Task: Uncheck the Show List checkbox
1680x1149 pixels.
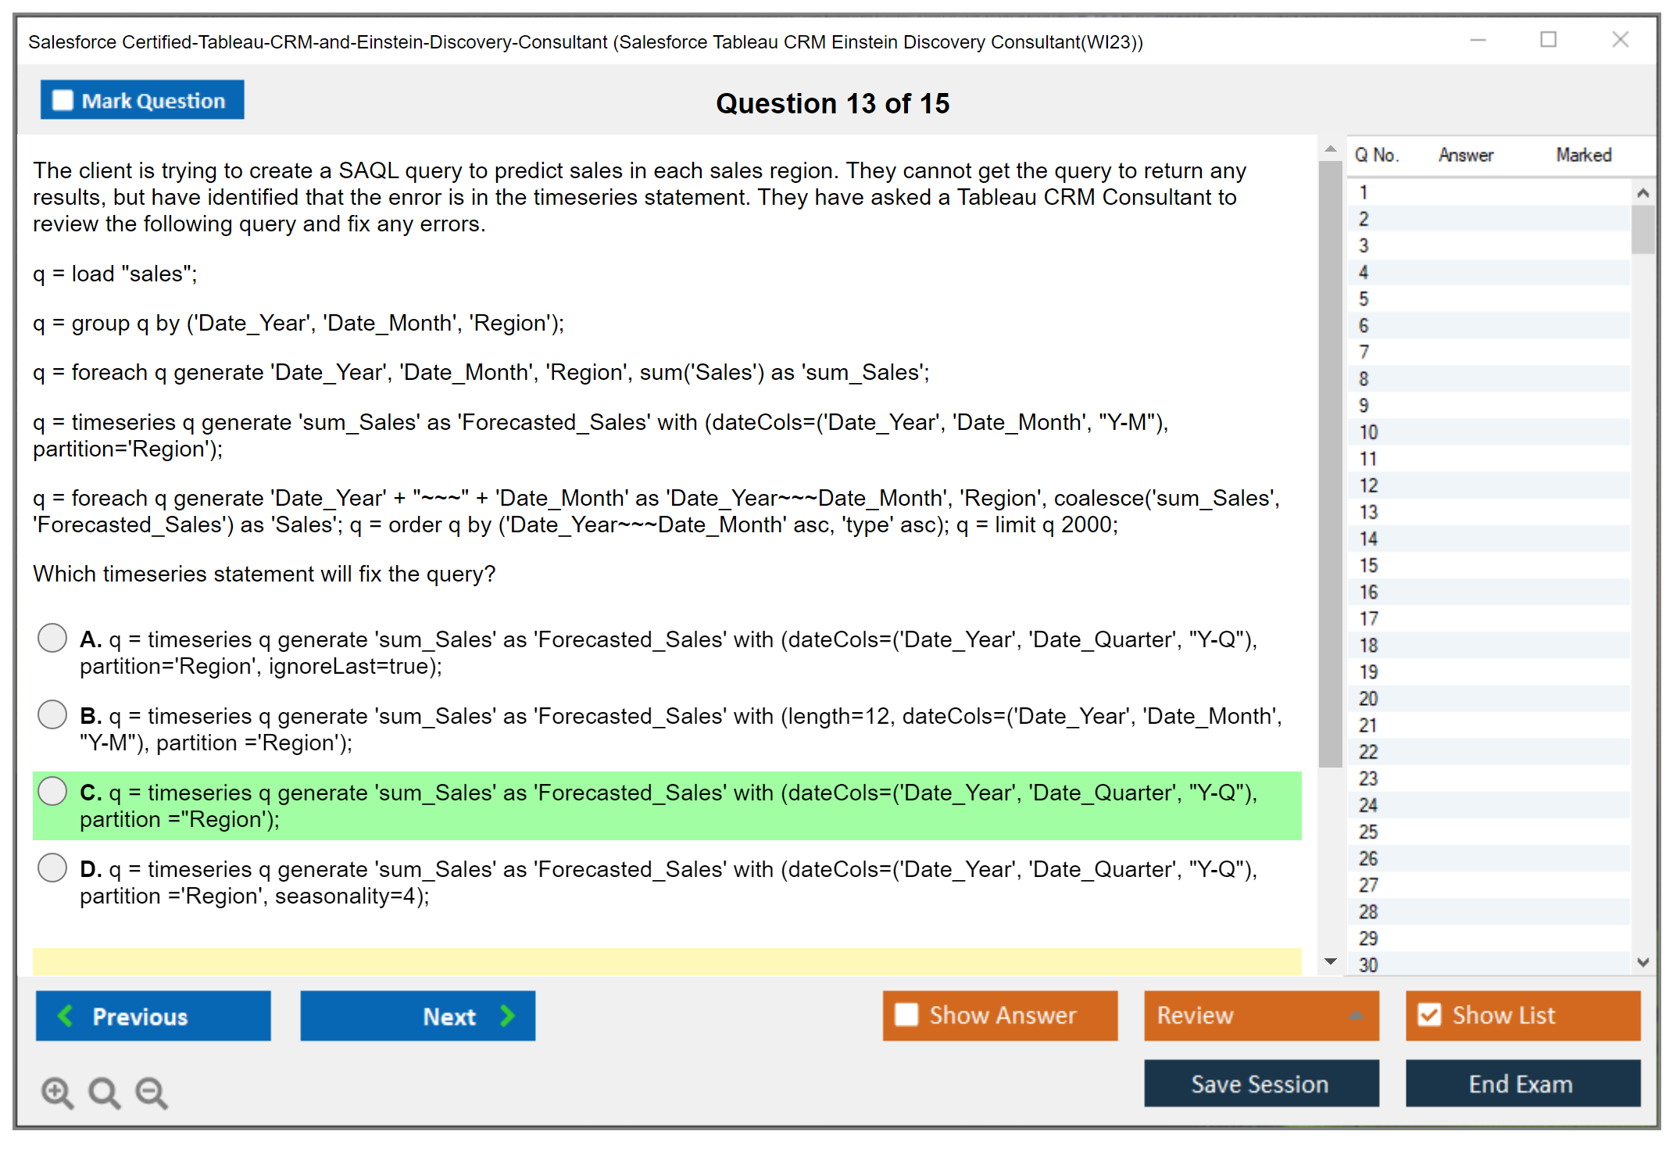Action: [1429, 1015]
